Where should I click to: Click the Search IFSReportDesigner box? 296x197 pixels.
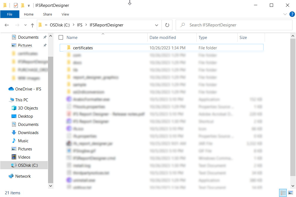pyautogui.click(x=234, y=25)
